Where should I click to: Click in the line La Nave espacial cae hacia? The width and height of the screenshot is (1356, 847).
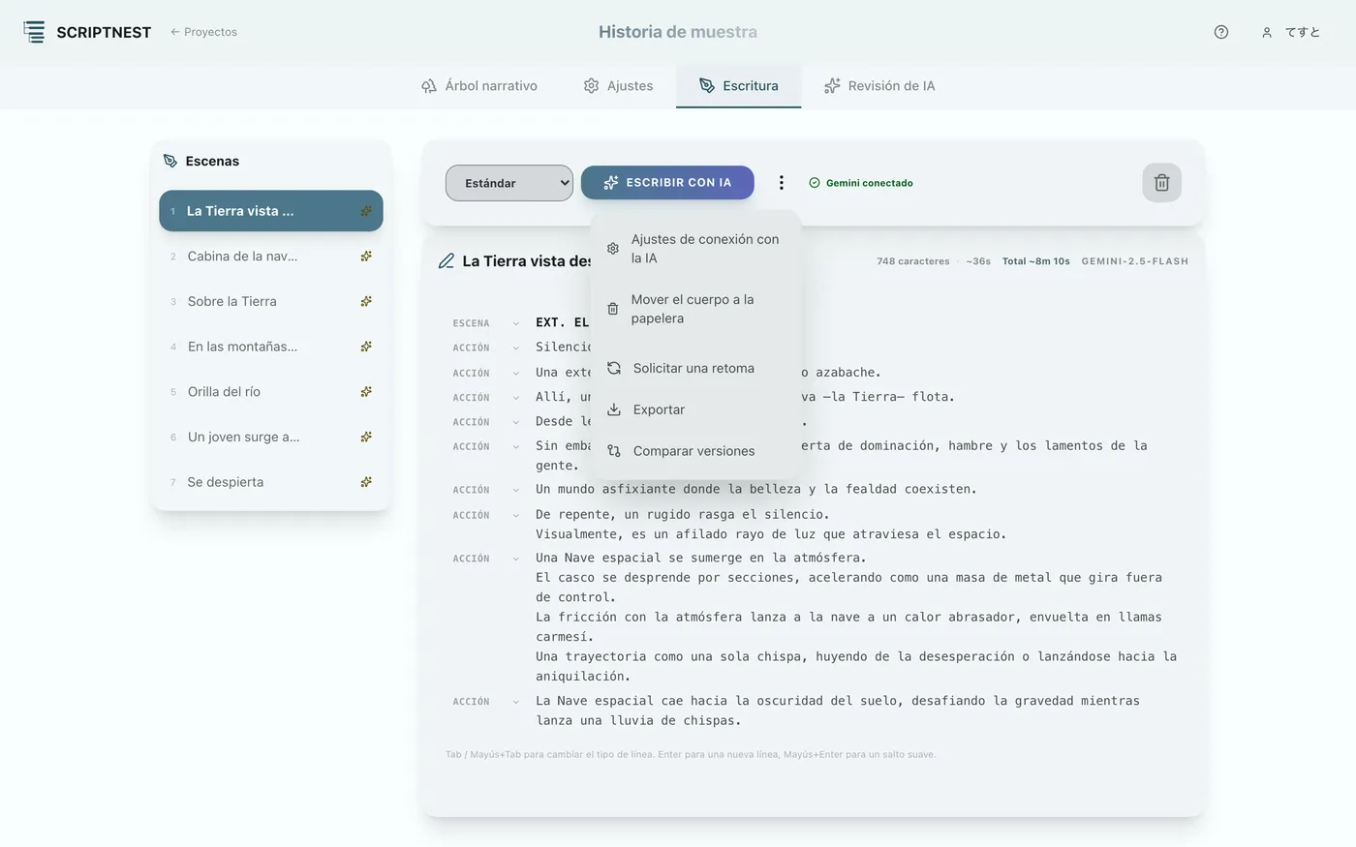838,711
